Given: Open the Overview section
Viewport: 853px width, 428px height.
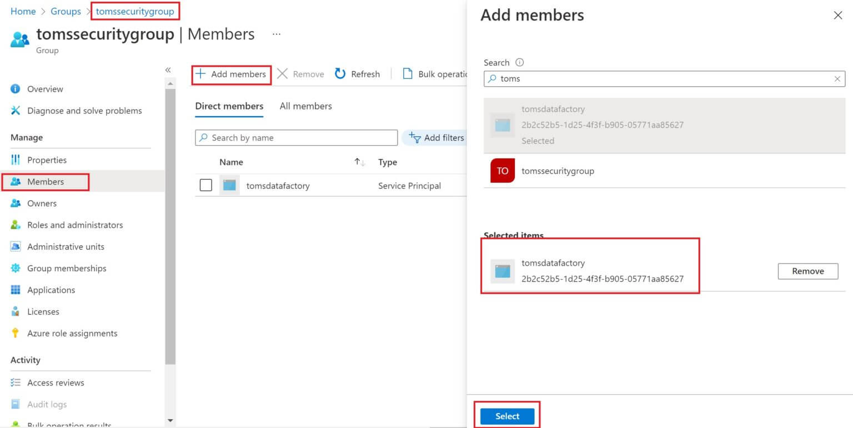Looking at the screenshot, I should (x=44, y=89).
